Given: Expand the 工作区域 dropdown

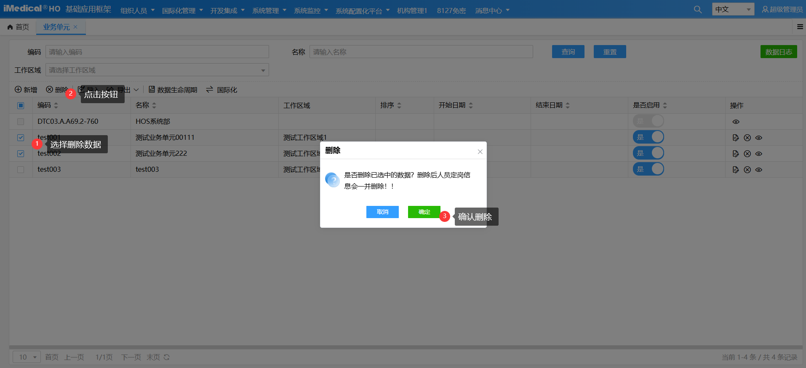Looking at the screenshot, I should pyautogui.click(x=263, y=70).
